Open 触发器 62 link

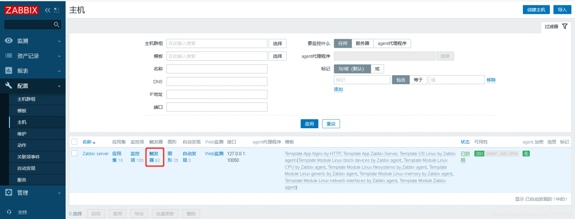click(x=155, y=156)
